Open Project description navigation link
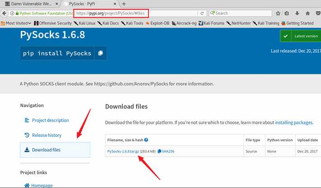 (x=51, y=120)
